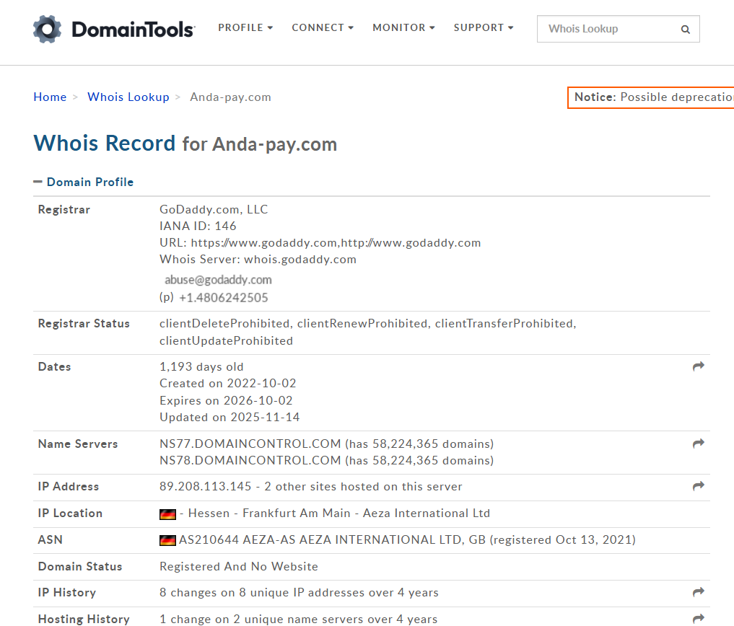Click the search magnifier in Whois Lookup box
This screenshot has width=734, height=626.
click(684, 29)
